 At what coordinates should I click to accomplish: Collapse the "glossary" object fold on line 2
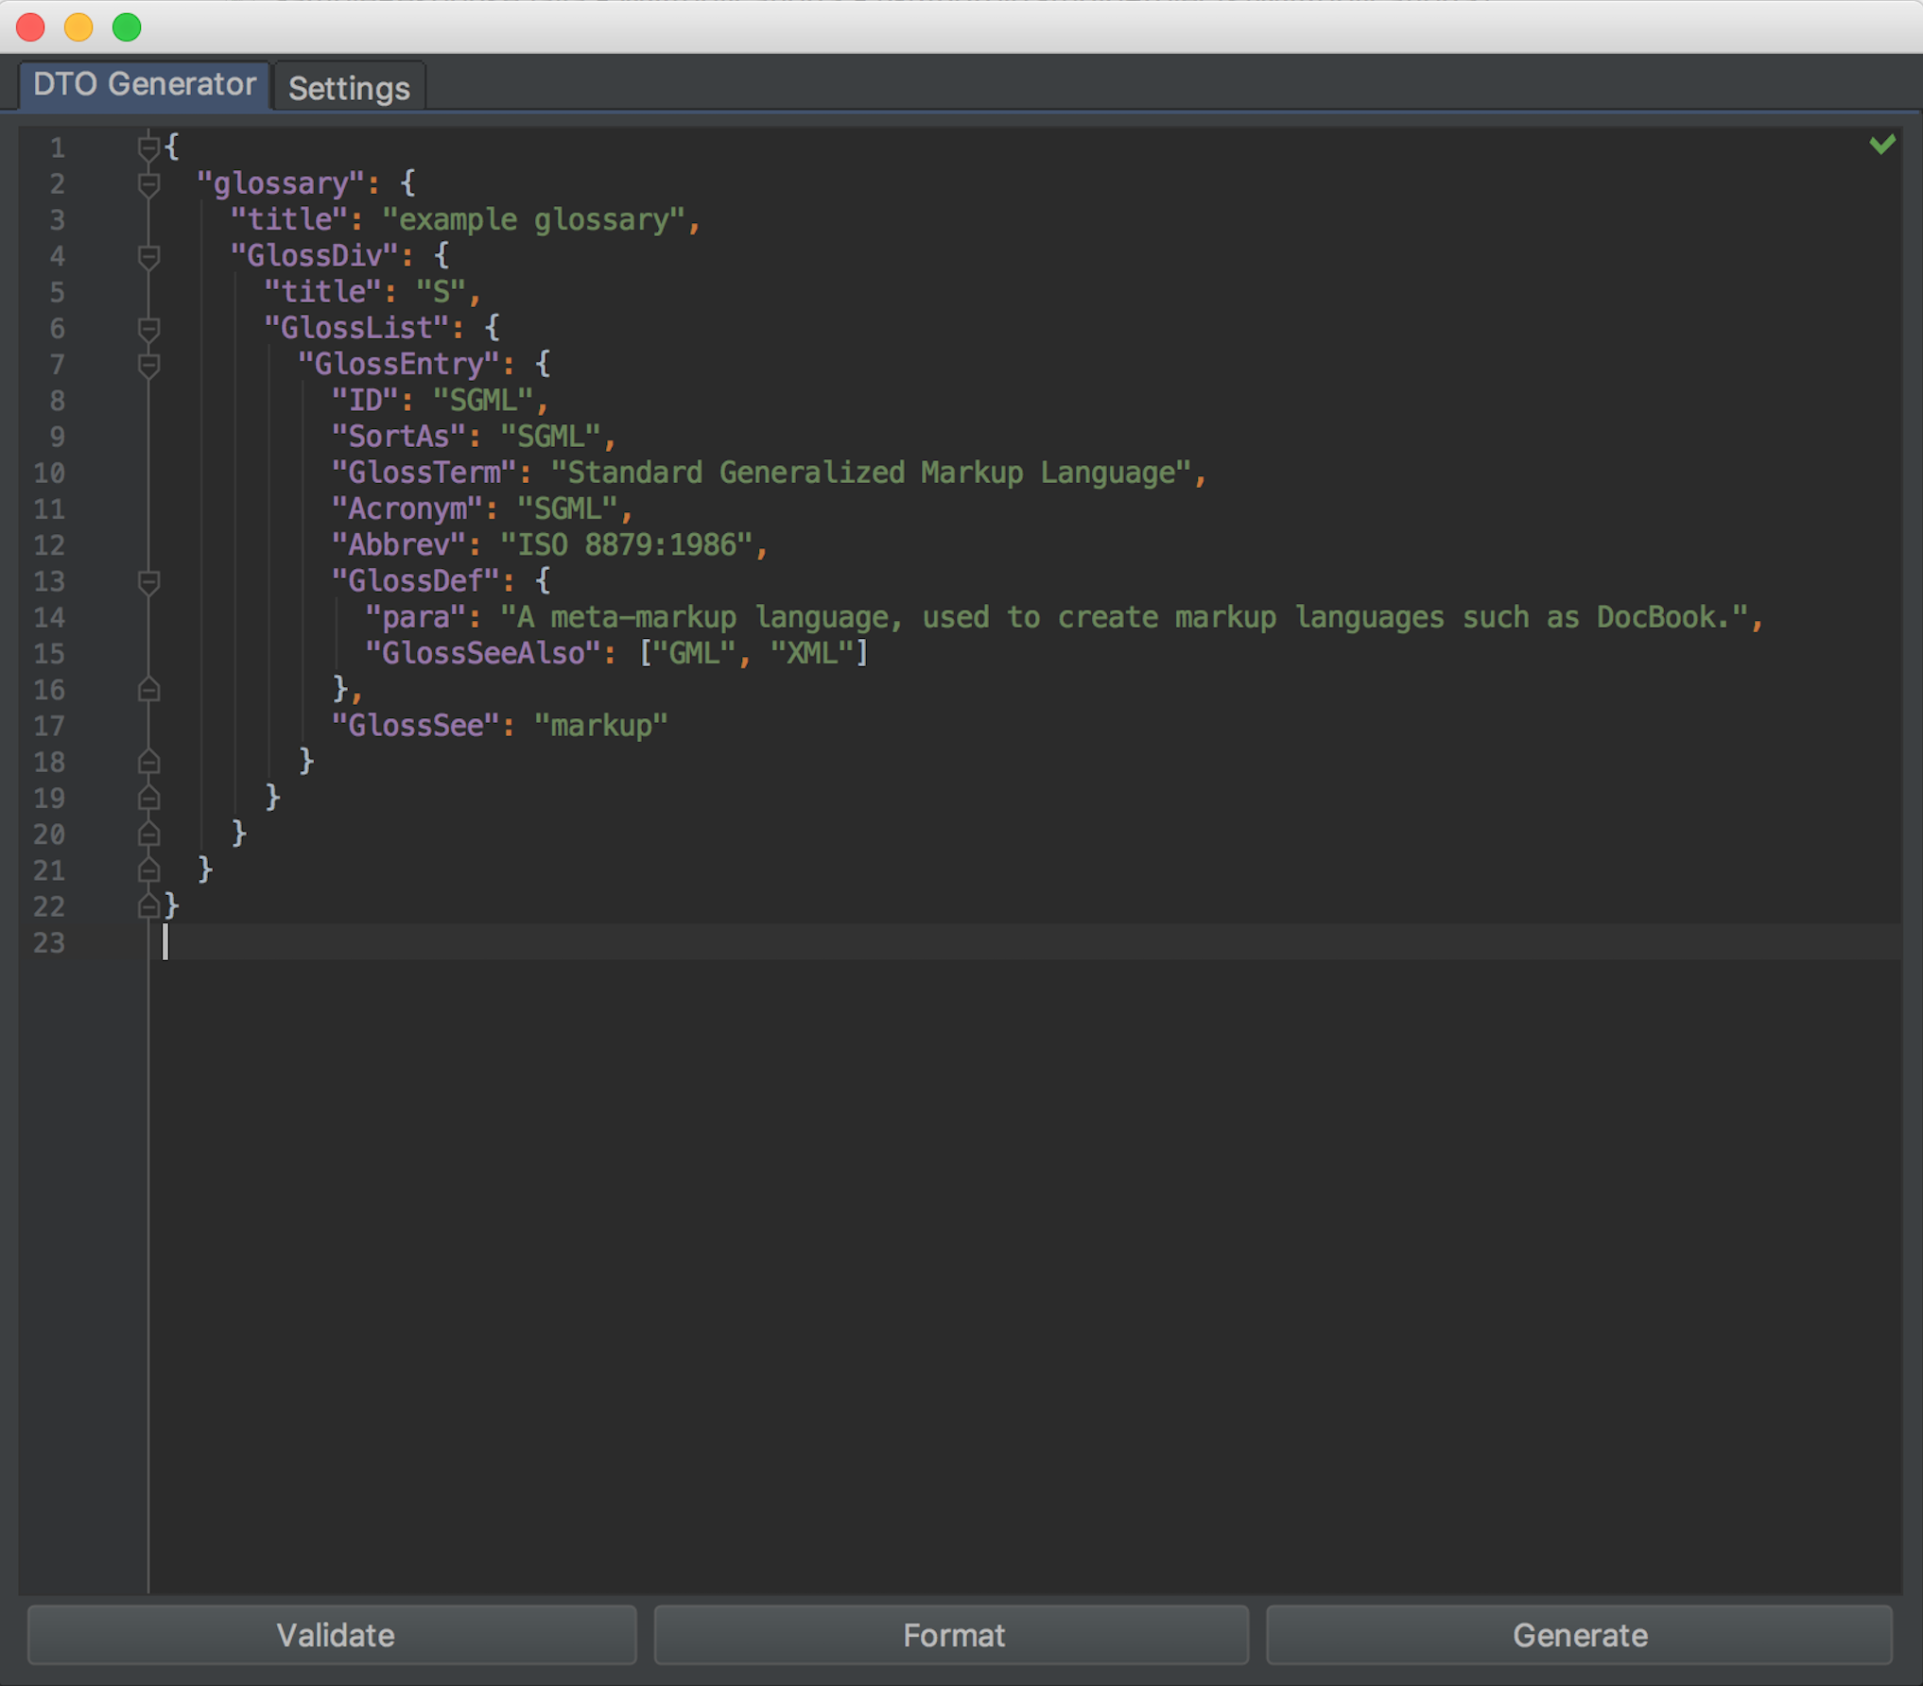tap(148, 183)
